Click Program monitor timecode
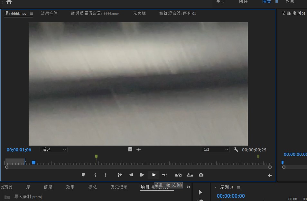 (x=295, y=154)
